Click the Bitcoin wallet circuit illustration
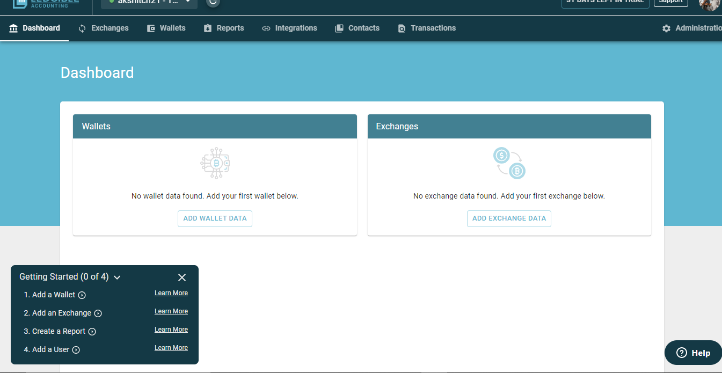Screen dimensions: 722x373 point(215,163)
